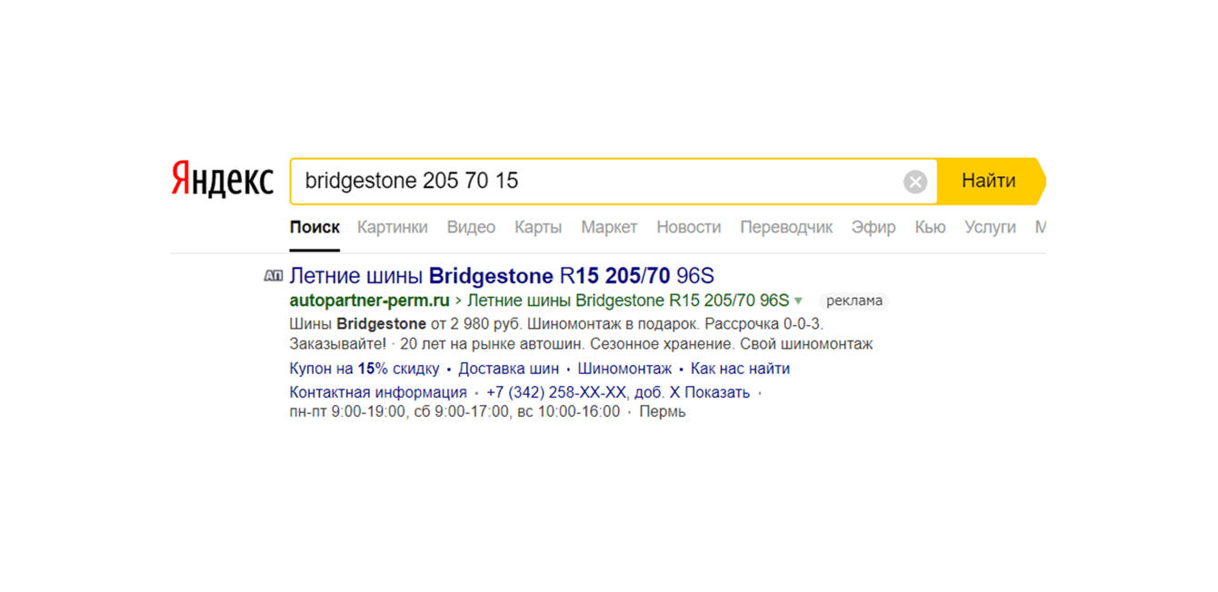Open the Новости tab
The image size is (1218, 592).
coord(688,227)
